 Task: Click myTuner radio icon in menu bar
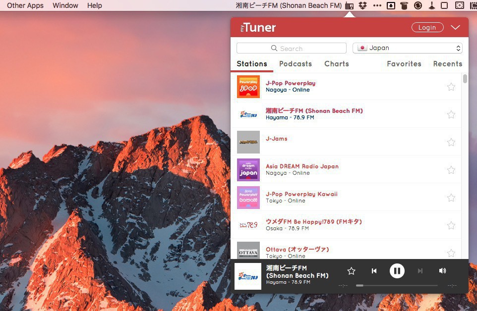[x=349, y=5]
